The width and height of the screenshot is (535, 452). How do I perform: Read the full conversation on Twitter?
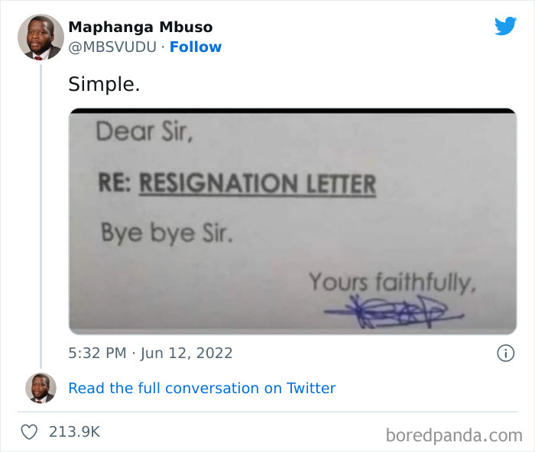(202, 388)
